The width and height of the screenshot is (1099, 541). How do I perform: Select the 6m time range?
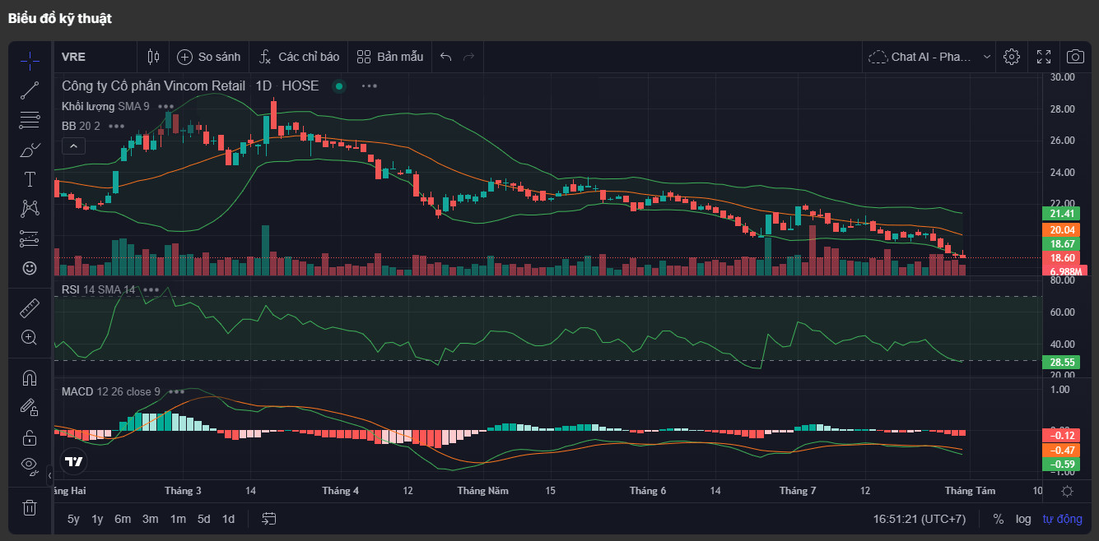click(x=123, y=519)
